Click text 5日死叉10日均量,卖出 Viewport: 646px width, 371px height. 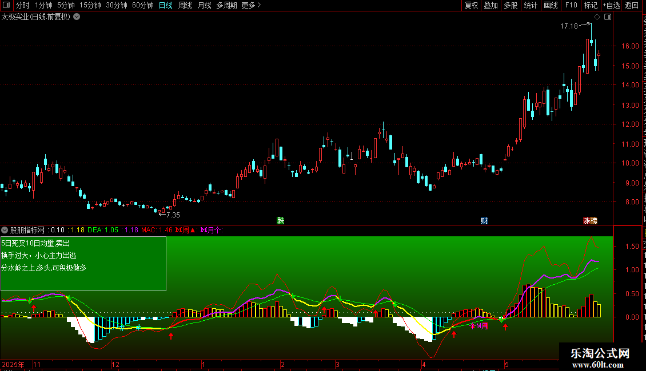(35, 243)
